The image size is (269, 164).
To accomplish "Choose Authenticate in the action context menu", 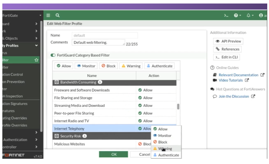I will [x=166, y=155].
